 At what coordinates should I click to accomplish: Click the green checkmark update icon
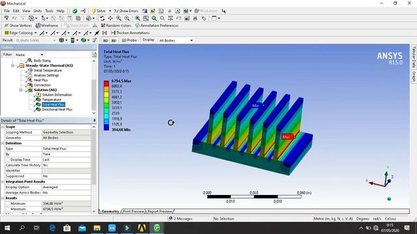(x=75, y=11)
